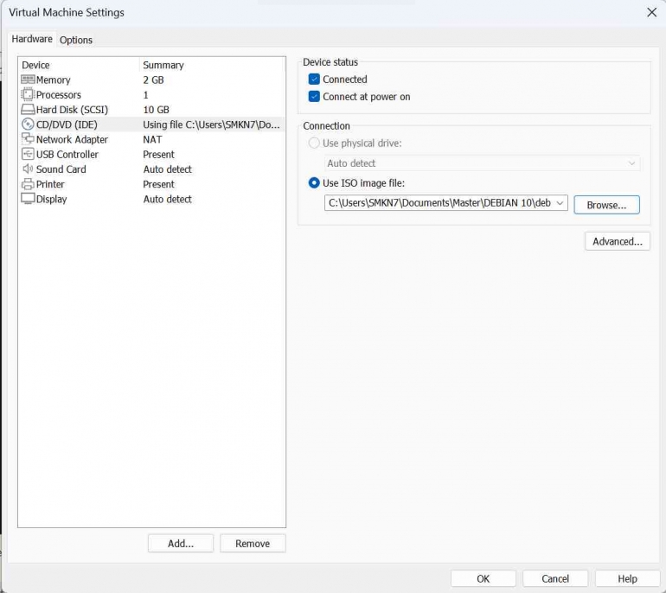Select the Display monitor icon
The height and width of the screenshot is (593, 666).
click(x=28, y=199)
